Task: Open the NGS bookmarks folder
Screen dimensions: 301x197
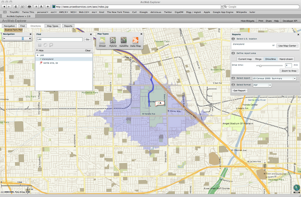Action: click(x=73, y=12)
